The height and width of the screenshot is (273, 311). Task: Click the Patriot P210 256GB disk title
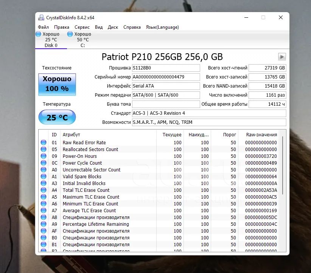coord(162,57)
